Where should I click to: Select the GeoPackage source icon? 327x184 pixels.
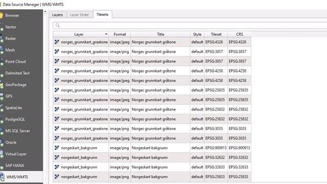coord(2,85)
